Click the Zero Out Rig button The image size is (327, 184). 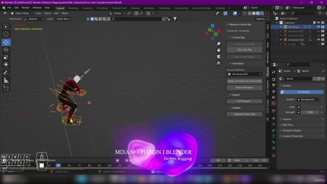click(244, 50)
